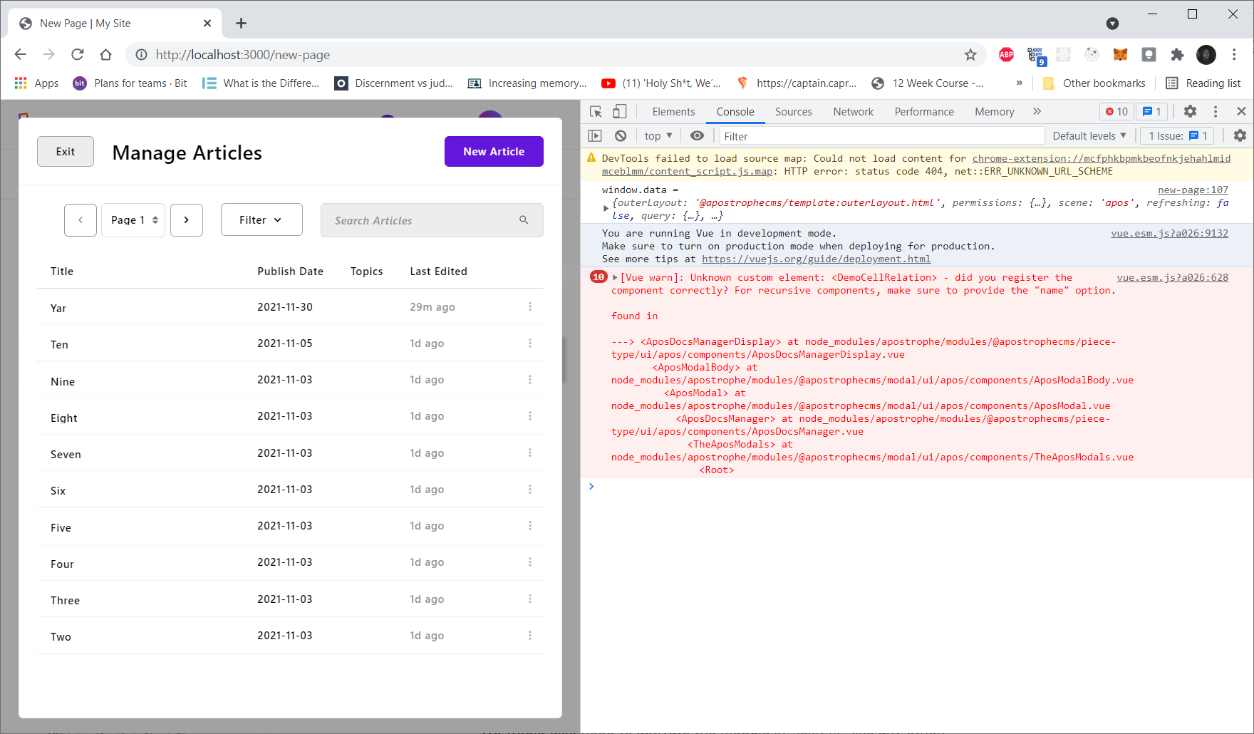The height and width of the screenshot is (734, 1254).
Task: Select the inspect element cursor tool
Action: coord(596,111)
